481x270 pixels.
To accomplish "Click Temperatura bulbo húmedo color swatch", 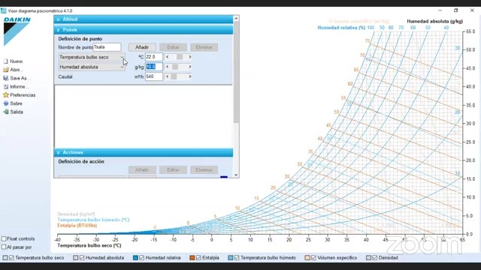I will click(231, 258).
